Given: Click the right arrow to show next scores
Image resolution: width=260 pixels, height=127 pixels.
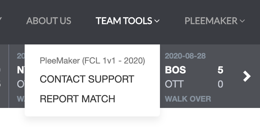Looking at the screenshot, I should tap(247, 76).
